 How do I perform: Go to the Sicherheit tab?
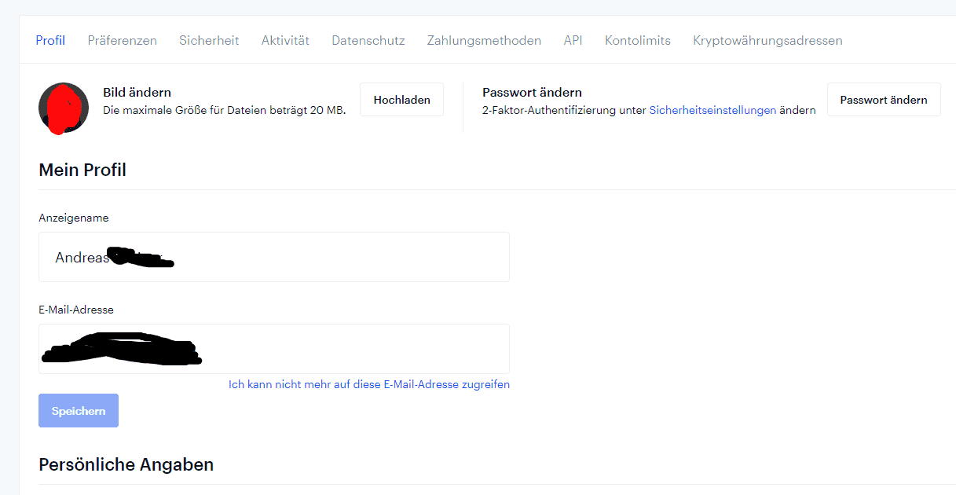[209, 40]
